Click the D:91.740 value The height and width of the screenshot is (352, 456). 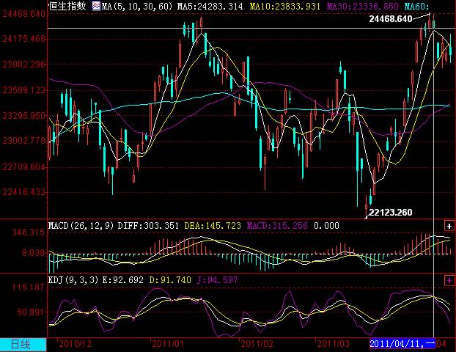[x=170, y=280]
